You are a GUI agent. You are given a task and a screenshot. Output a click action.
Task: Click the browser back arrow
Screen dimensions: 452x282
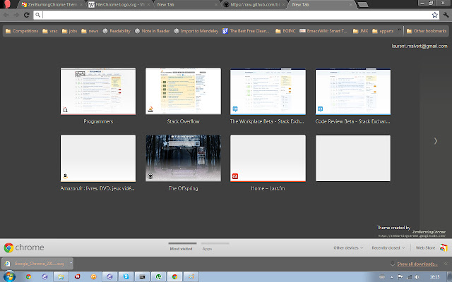click(6, 15)
